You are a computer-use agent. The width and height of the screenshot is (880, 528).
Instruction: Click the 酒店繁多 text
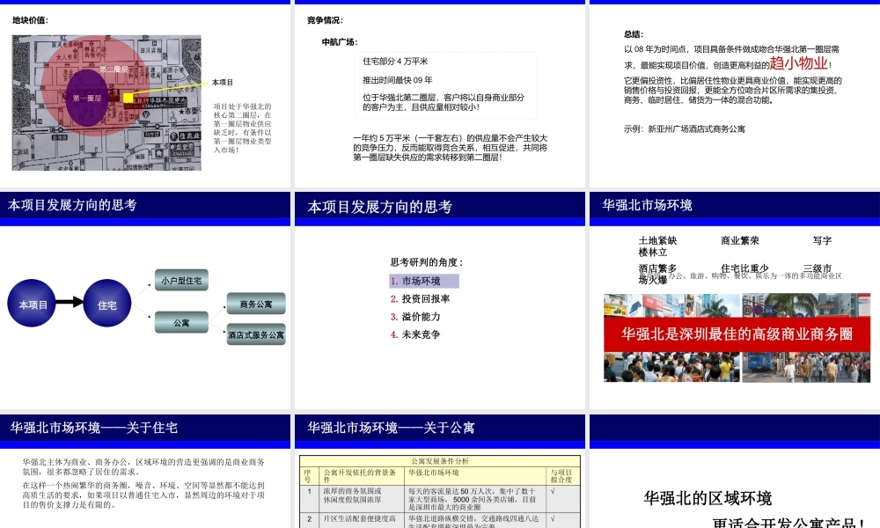tap(657, 268)
